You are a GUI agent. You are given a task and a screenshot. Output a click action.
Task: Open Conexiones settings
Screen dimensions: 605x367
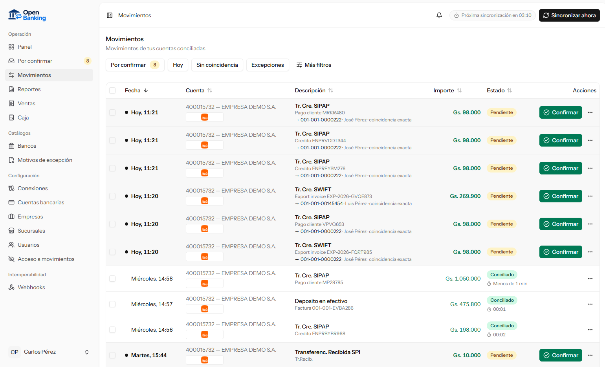tap(49, 188)
